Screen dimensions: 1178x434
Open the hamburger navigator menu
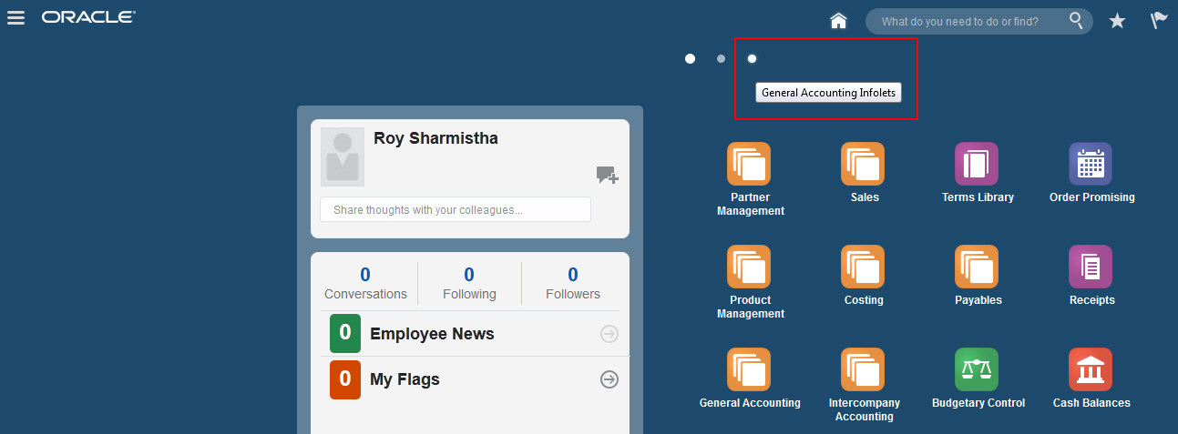[x=16, y=18]
